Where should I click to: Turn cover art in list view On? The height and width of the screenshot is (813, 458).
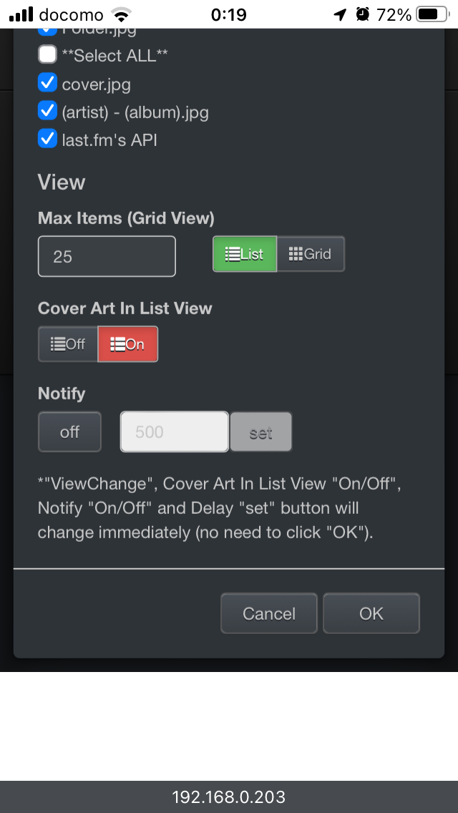pos(128,344)
